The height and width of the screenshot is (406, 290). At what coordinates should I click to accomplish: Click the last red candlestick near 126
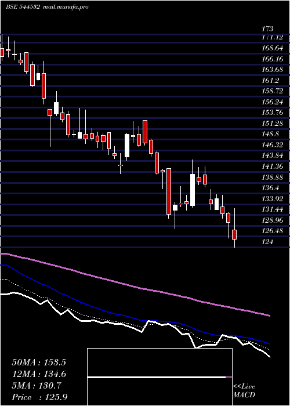(234, 234)
